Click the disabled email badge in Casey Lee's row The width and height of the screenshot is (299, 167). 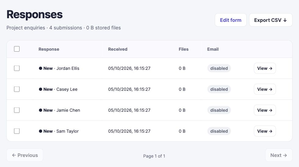219,89
